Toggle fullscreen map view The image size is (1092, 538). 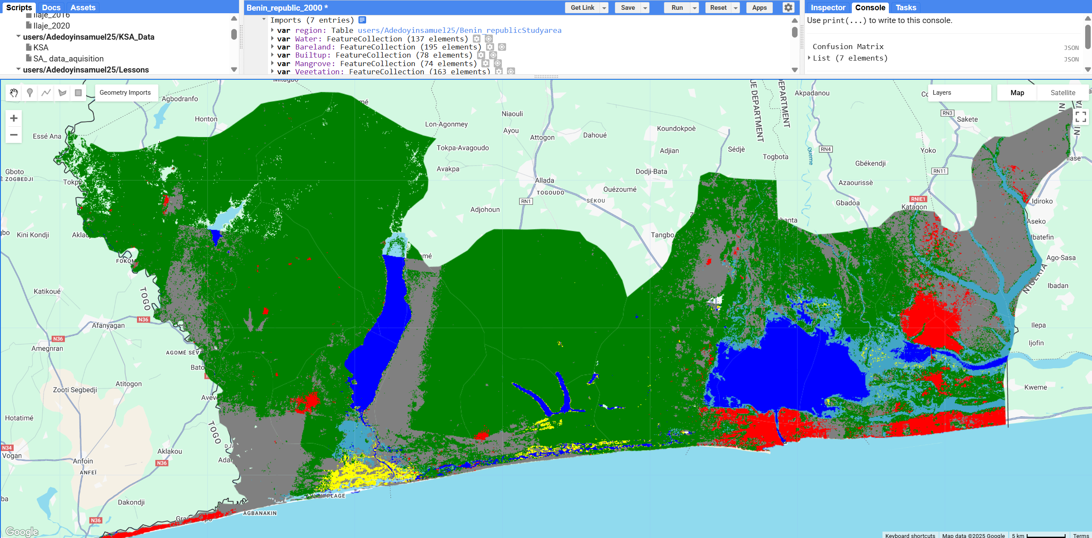click(1080, 117)
